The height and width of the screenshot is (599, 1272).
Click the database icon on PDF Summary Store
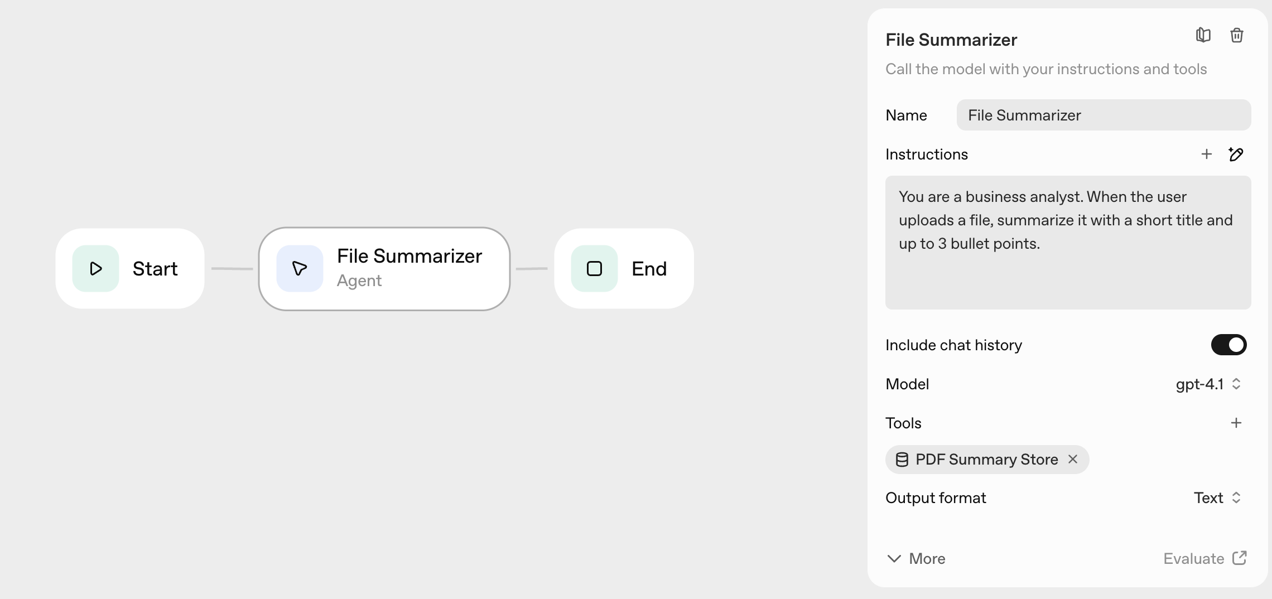click(x=902, y=459)
